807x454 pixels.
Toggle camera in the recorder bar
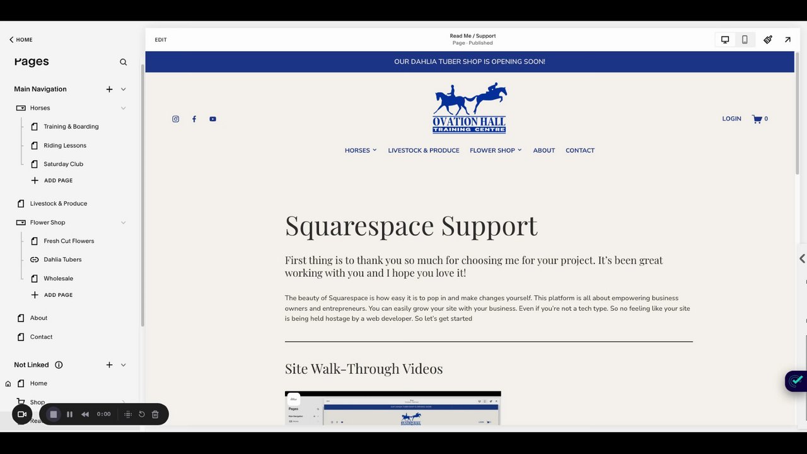(x=22, y=414)
